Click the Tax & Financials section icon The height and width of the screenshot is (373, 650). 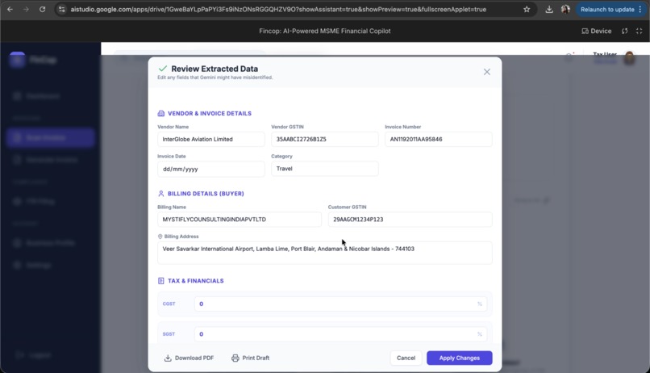(160, 281)
